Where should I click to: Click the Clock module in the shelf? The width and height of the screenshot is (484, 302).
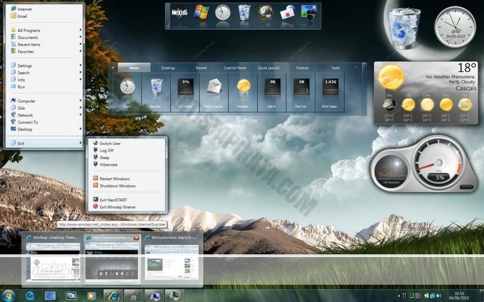(127, 92)
